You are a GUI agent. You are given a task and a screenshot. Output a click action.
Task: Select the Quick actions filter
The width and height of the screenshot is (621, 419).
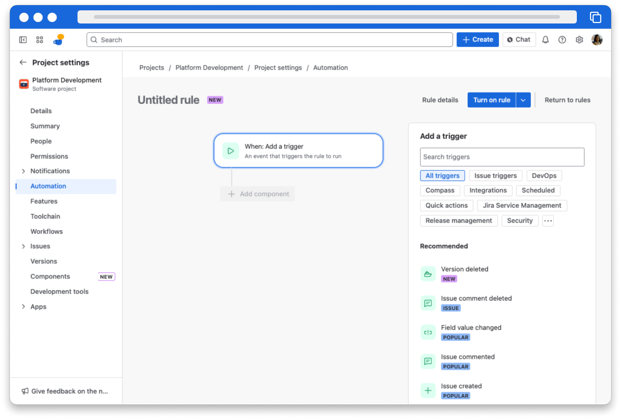point(447,205)
